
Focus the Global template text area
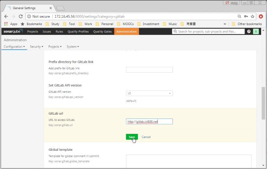coord(189,161)
